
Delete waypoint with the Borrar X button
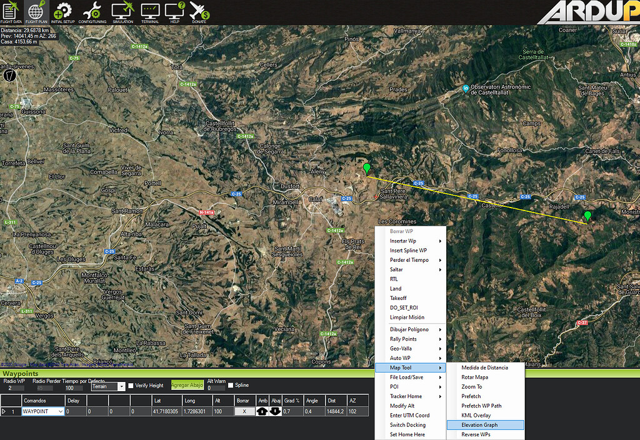[244, 411]
